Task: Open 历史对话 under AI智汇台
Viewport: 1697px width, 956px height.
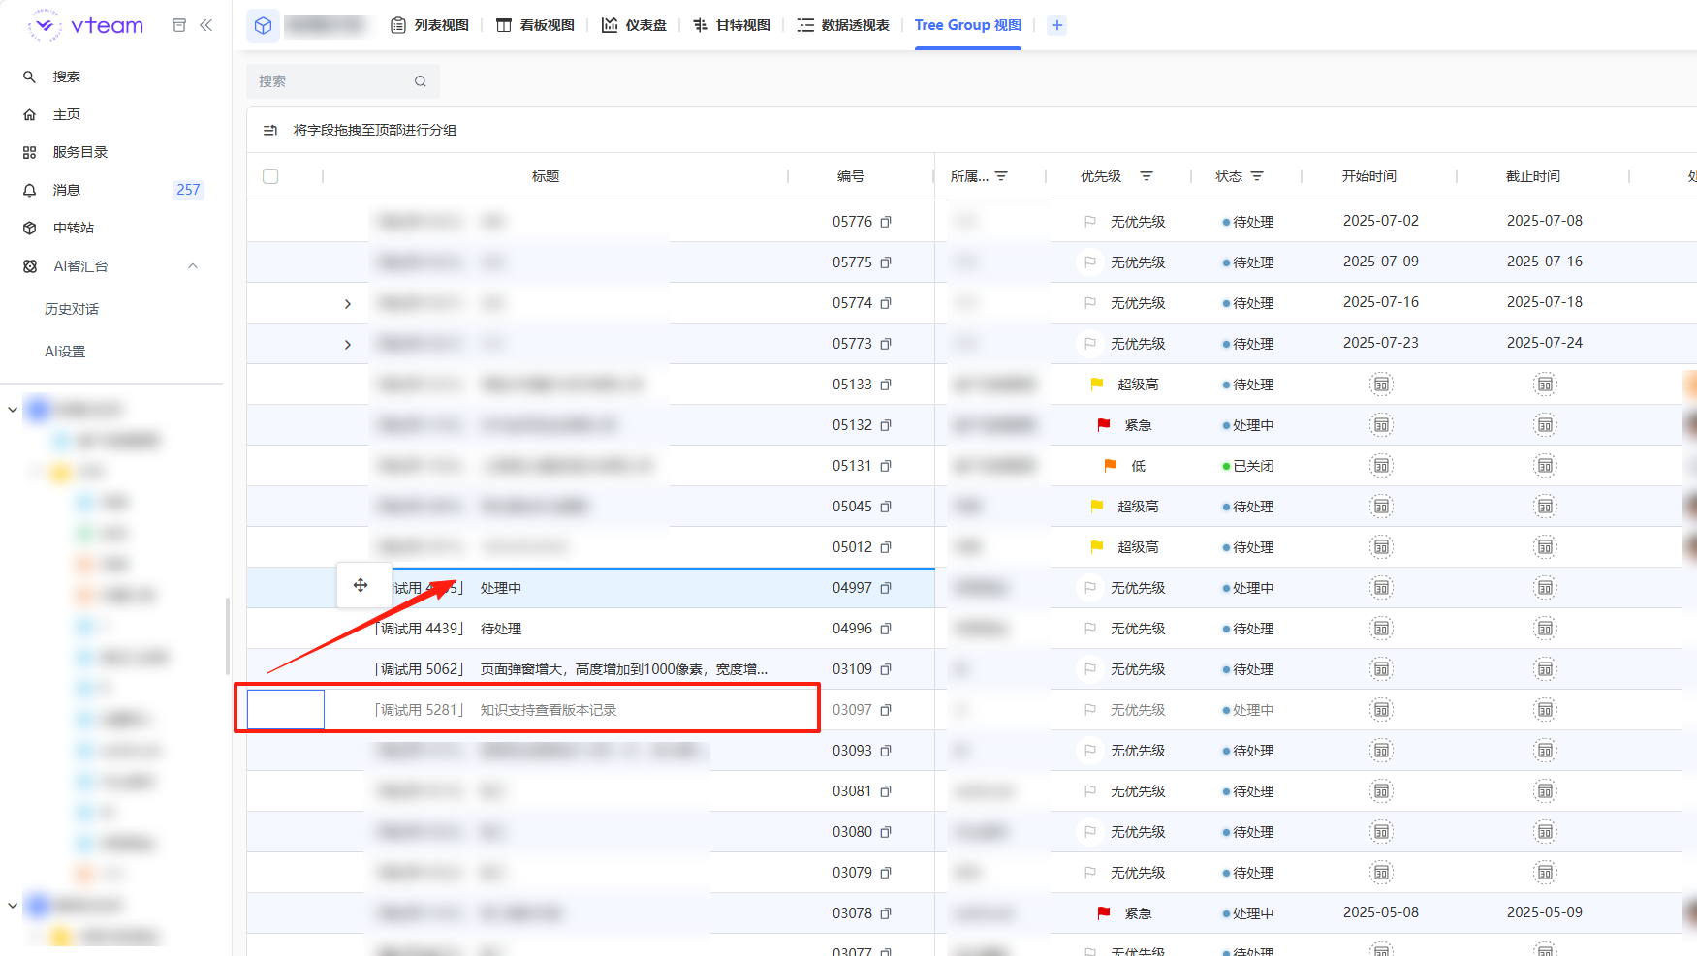Action: pos(72,309)
